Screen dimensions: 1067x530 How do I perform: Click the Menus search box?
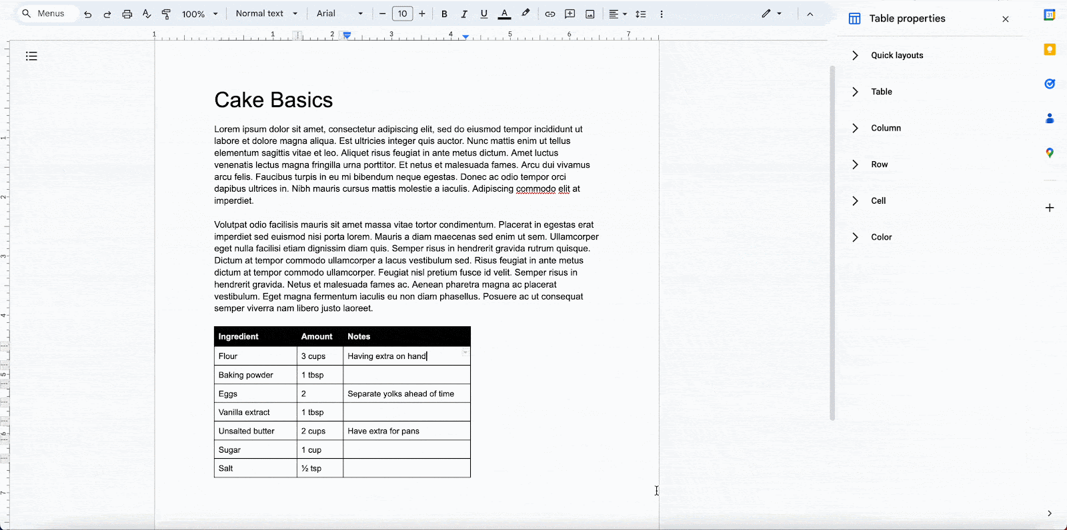[47, 13]
